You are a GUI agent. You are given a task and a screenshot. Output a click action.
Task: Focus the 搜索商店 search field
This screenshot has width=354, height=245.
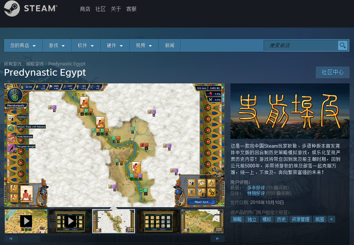click(x=301, y=45)
